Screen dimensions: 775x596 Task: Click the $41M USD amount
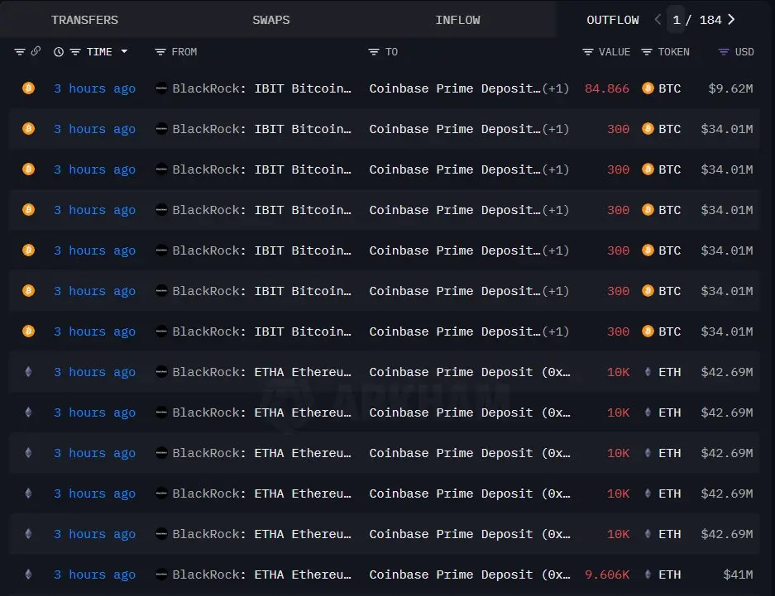click(738, 575)
